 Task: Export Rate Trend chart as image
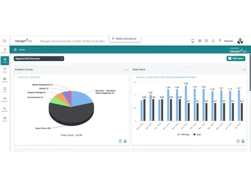click(x=243, y=141)
